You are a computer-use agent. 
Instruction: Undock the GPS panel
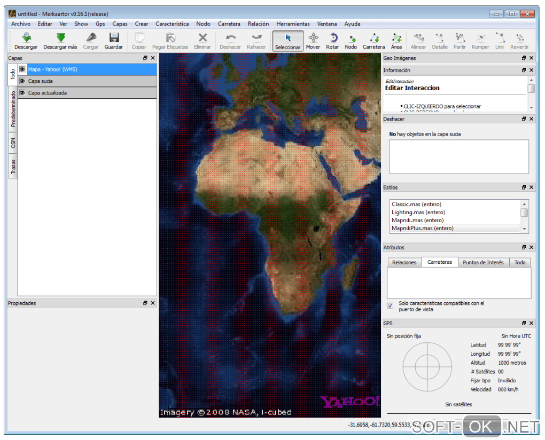[524, 324]
